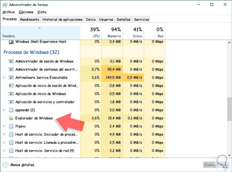Click the Aplicación de inicio de Windows icon
The image size is (232, 172).
pyautogui.click(x=11, y=94)
